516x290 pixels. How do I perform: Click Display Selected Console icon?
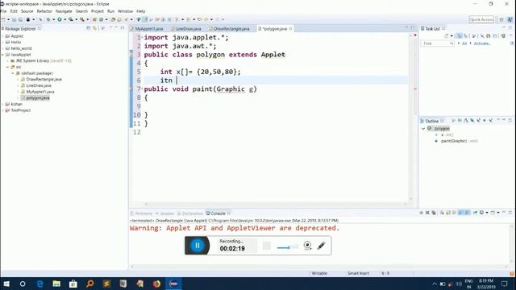(481, 213)
